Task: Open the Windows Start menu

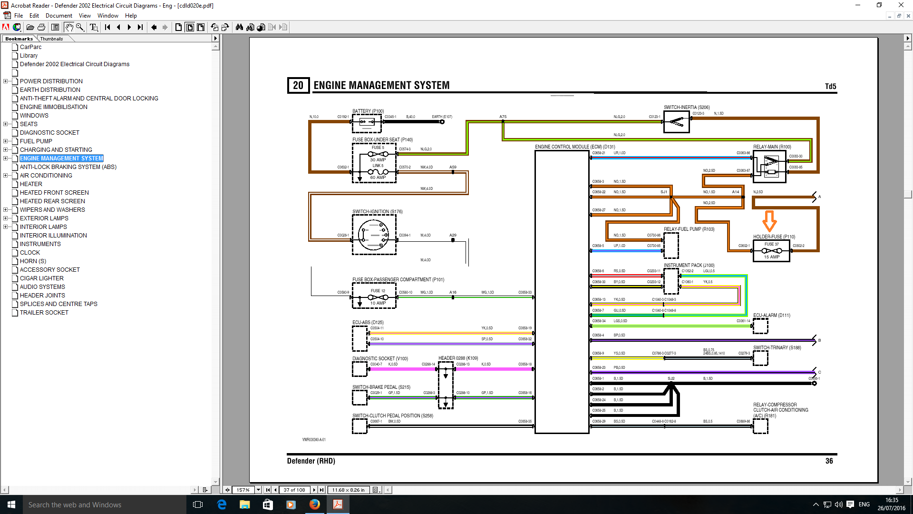Action: (11, 504)
